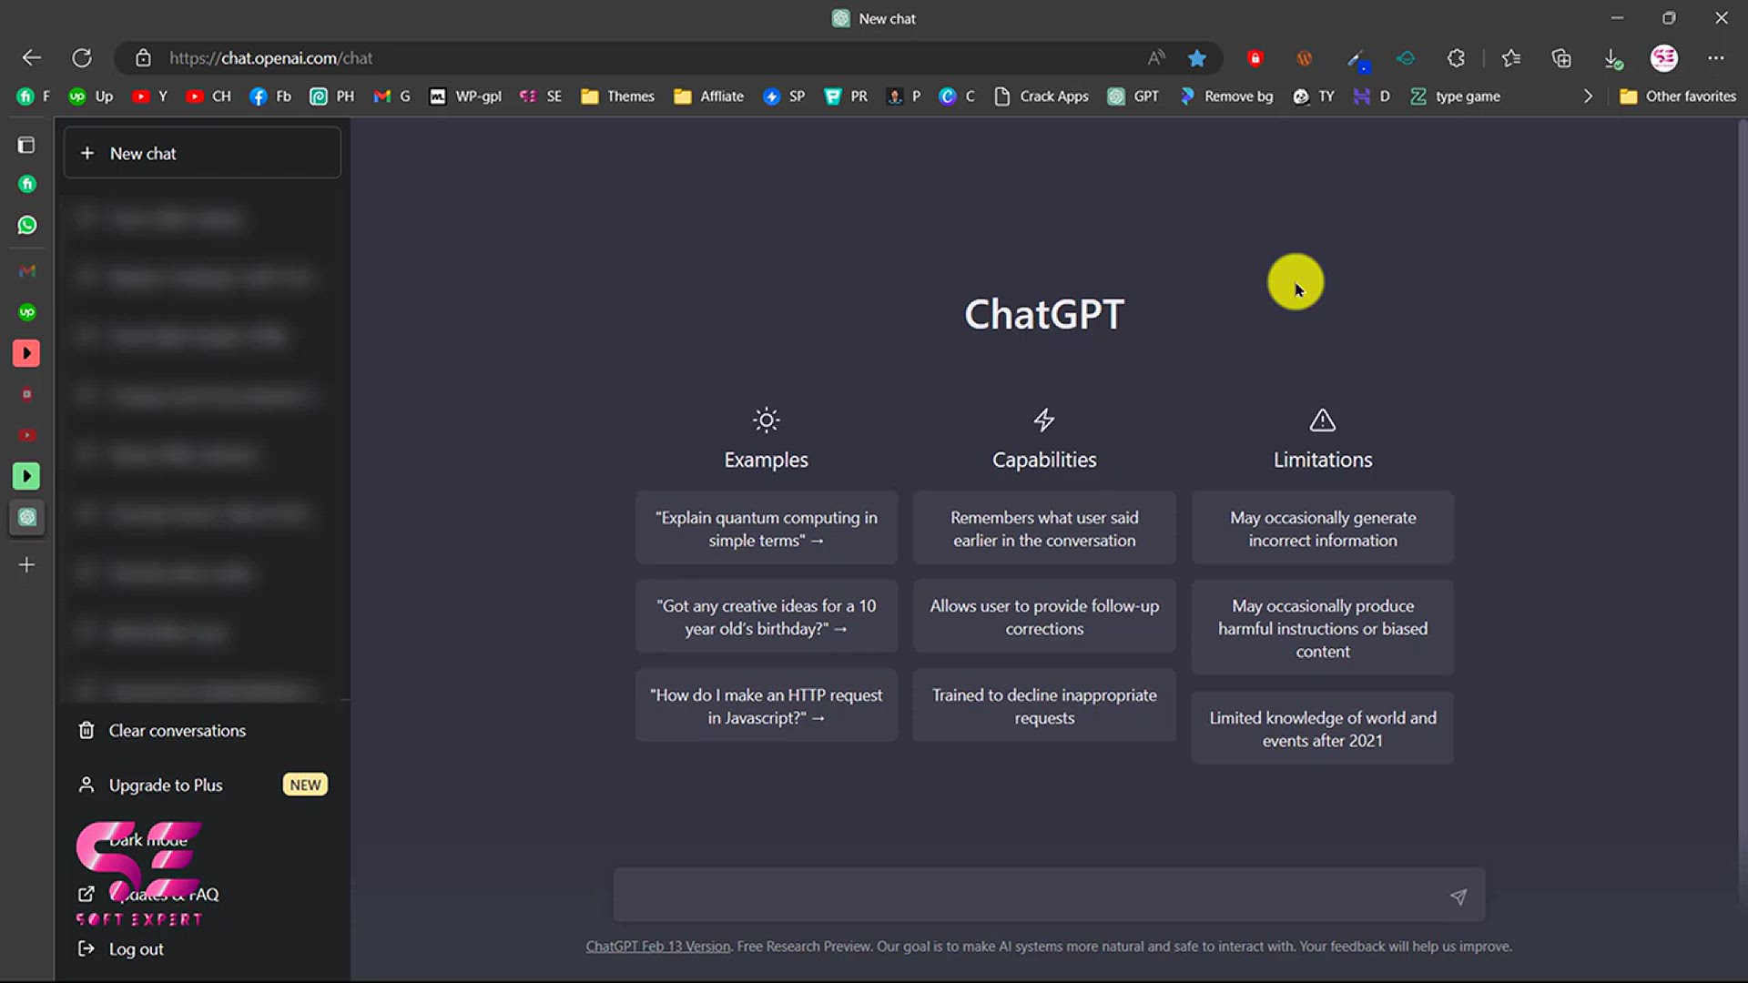This screenshot has width=1748, height=983.
Task: Click Upgrade to Plus
Action: pos(202,785)
